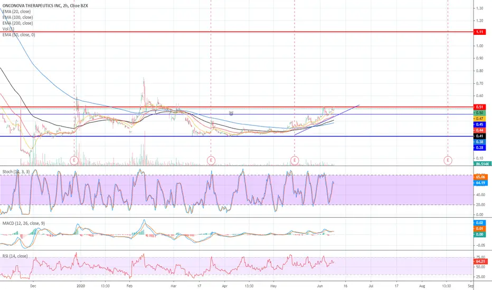Click the Aug label on time axis

[422, 286]
